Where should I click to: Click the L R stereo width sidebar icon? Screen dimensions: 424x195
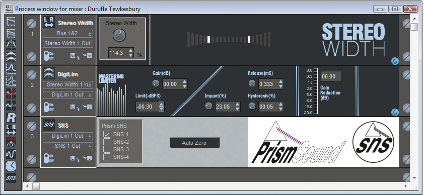11,130
